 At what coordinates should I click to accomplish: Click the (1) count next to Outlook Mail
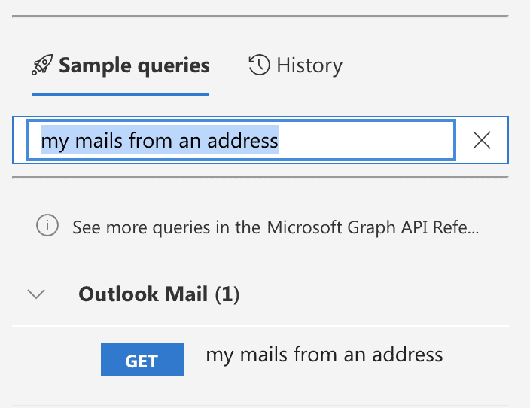coord(227,294)
